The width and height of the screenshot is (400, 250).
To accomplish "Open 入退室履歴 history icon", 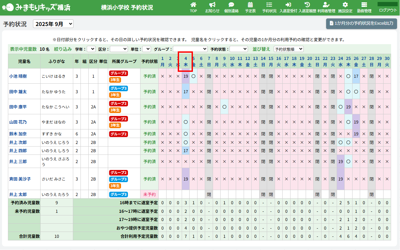I will (x=307, y=5).
